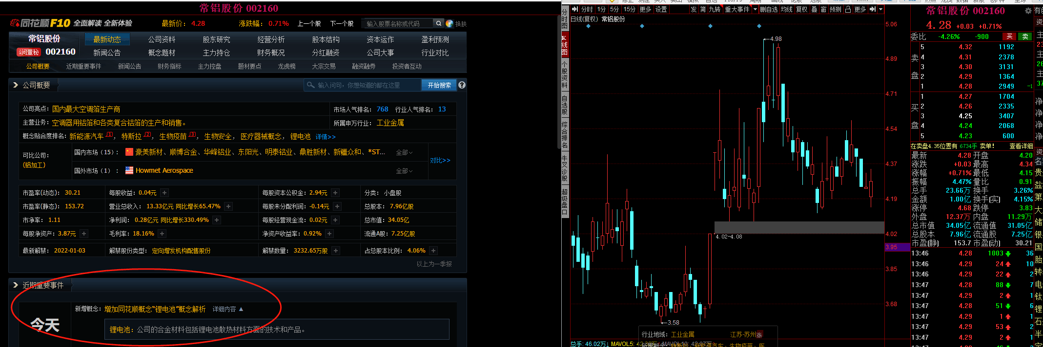Expand plus icon next to 解禁数量

pos(336,251)
